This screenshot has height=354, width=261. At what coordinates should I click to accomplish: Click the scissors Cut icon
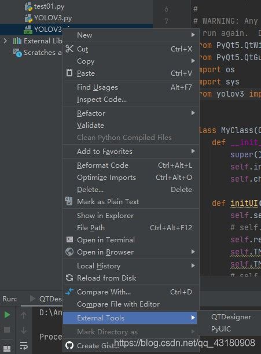click(69, 49)
